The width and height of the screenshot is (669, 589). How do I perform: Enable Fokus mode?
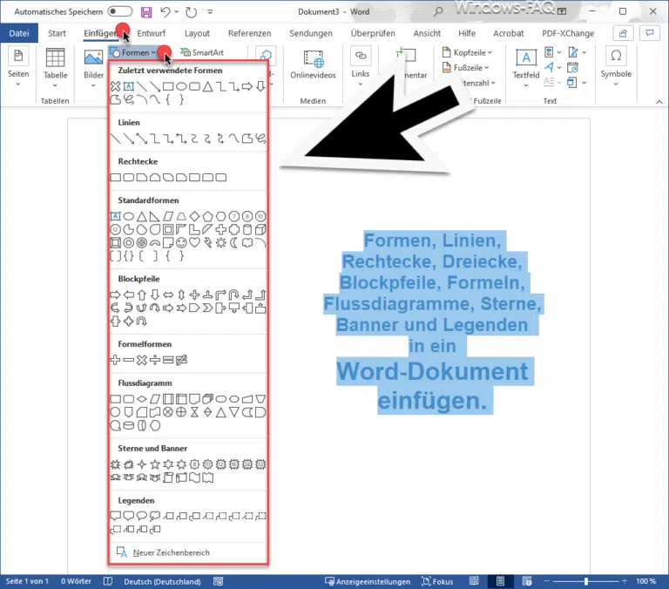[x=437, y=581]
